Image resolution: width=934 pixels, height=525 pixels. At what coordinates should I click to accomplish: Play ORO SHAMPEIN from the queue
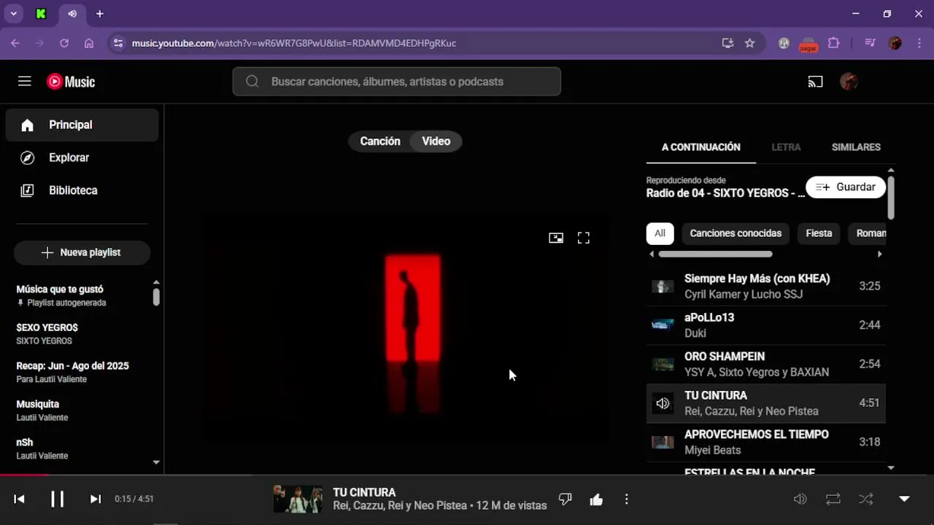tap(766, 365)
